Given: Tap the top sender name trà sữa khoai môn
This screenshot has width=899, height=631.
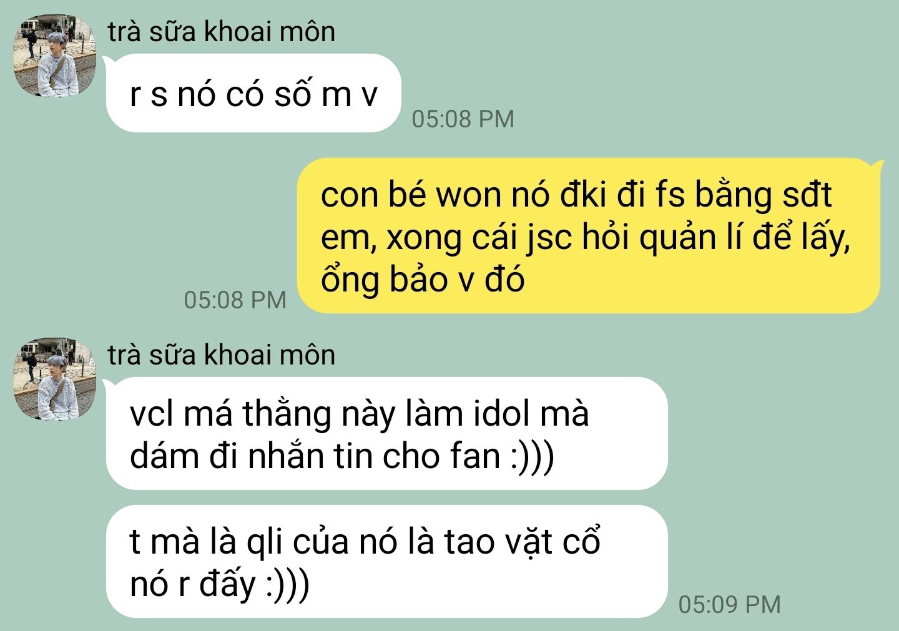Looking at the screenshot, I should click(222, 32).
